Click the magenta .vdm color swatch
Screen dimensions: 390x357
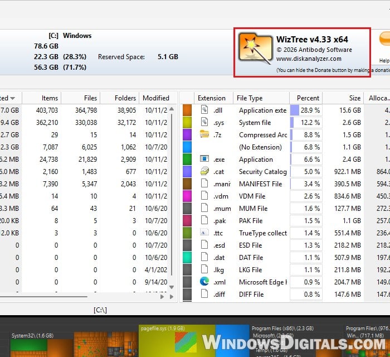pos(187,196)
